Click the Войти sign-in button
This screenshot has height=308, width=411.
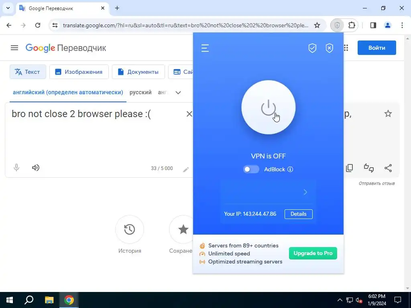coord(376,48)
